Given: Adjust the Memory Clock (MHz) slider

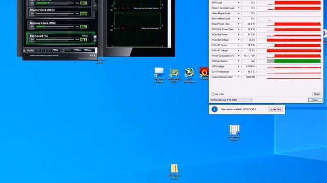Looking at the screenshot, I should coord(55,27).
